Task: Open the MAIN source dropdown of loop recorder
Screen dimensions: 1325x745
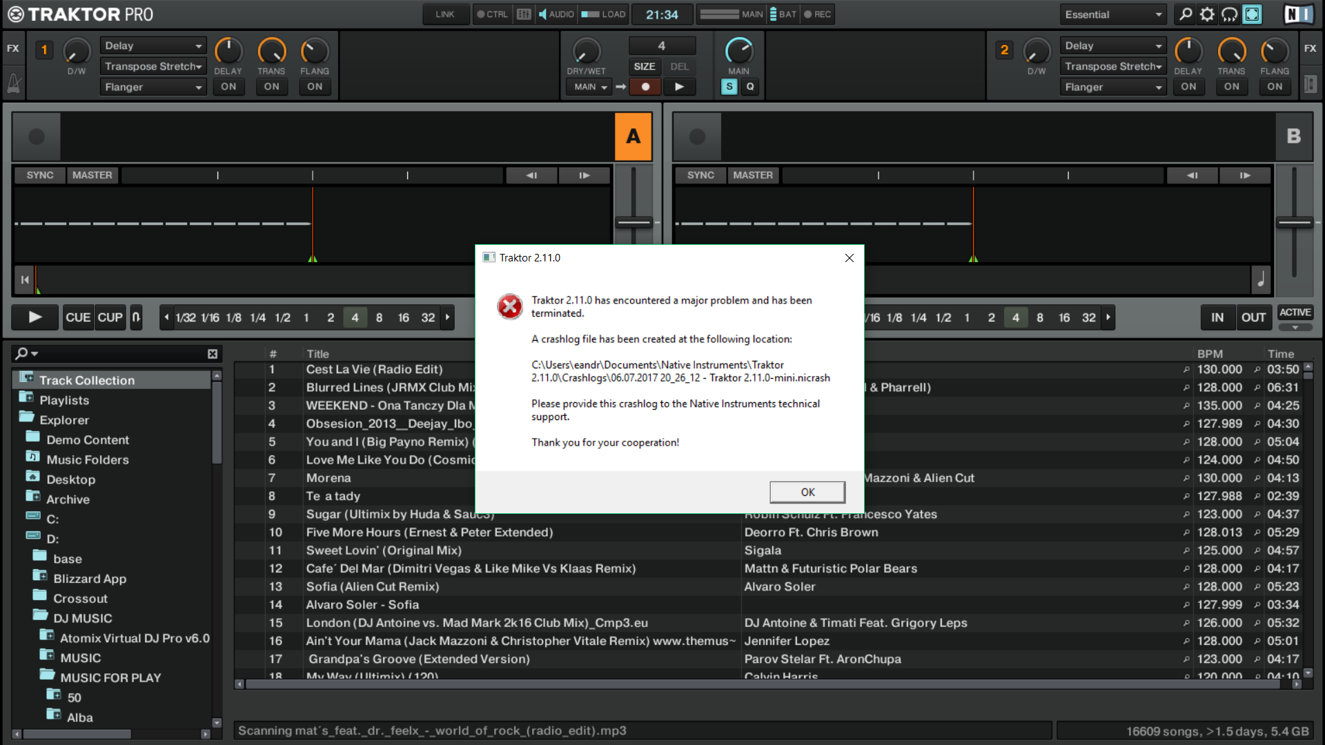Action: 590,87
